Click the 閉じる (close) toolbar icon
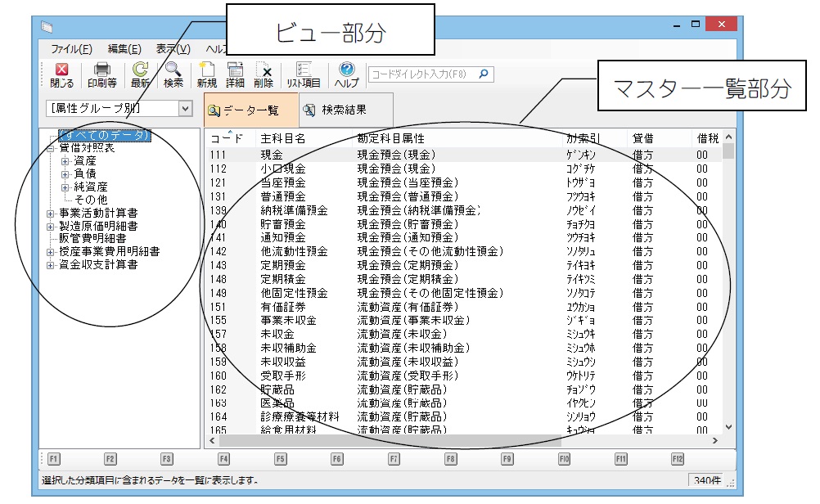The height and width of the screenshot is (504, 820). pos(61,74)
